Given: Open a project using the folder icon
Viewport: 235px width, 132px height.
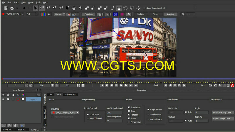Looking at the screenshot, I should (x=12, y=9).
